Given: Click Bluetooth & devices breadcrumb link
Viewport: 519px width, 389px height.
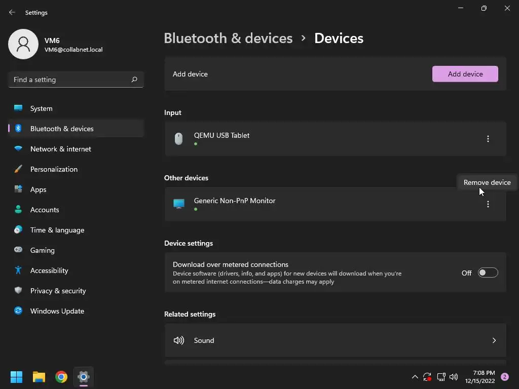Looking at the screenshot, I should pos(228,38).
